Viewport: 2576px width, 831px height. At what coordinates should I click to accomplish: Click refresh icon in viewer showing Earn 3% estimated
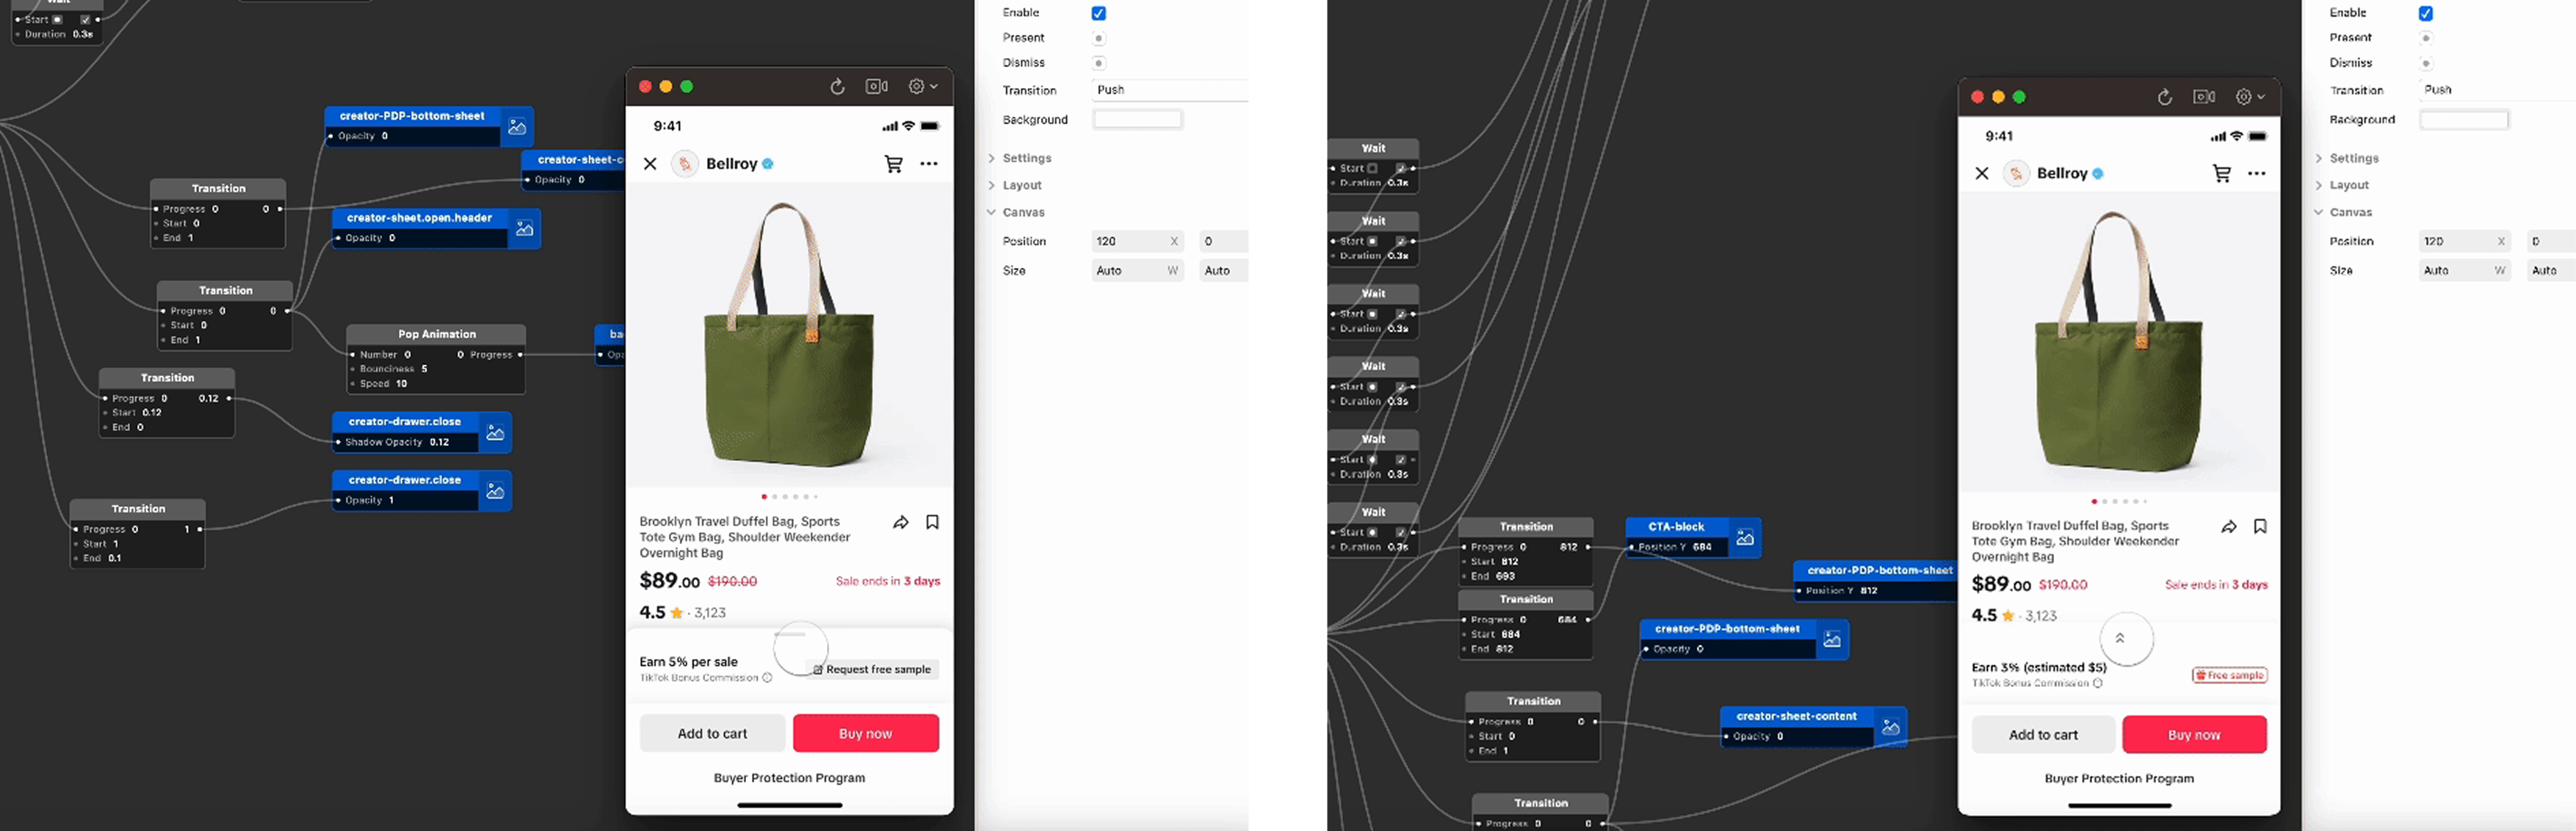(x=2165, y=97)
